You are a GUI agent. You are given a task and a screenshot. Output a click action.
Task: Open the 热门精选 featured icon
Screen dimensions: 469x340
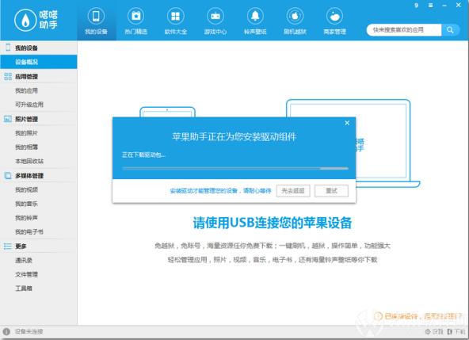point(135,16)
